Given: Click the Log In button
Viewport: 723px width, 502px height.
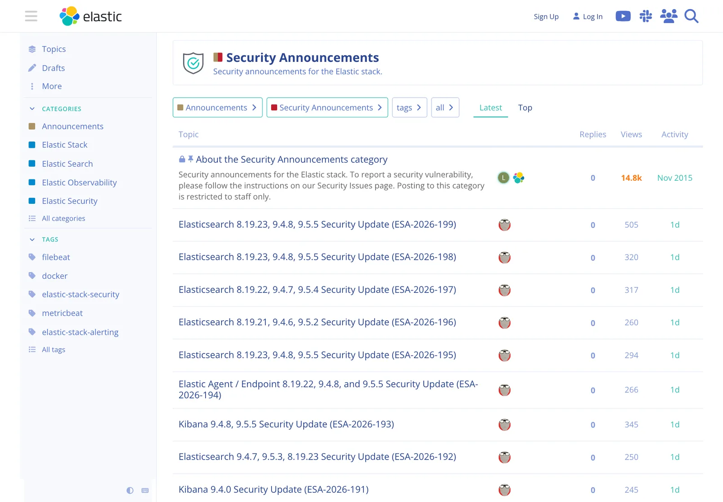Looking at the screenshot, I should click(588, 16).
